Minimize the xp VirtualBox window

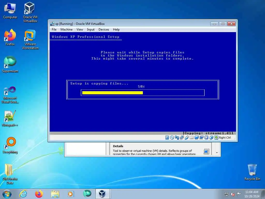click(214, 24)
